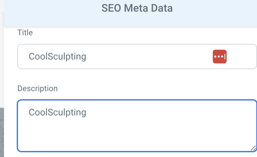Screen dimensions: 257x157
Task: Click the light blue dialog header bar
Action: click(x=130, y=13)
